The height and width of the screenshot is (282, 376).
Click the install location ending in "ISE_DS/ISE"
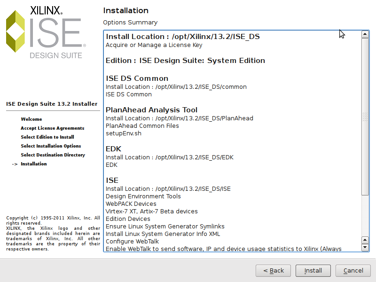coord(168,189)
